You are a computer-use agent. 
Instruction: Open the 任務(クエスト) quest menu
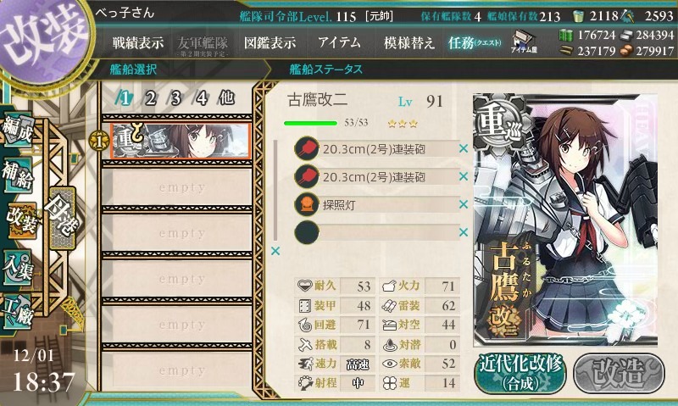pyautogui.click(x=475, y=43)
